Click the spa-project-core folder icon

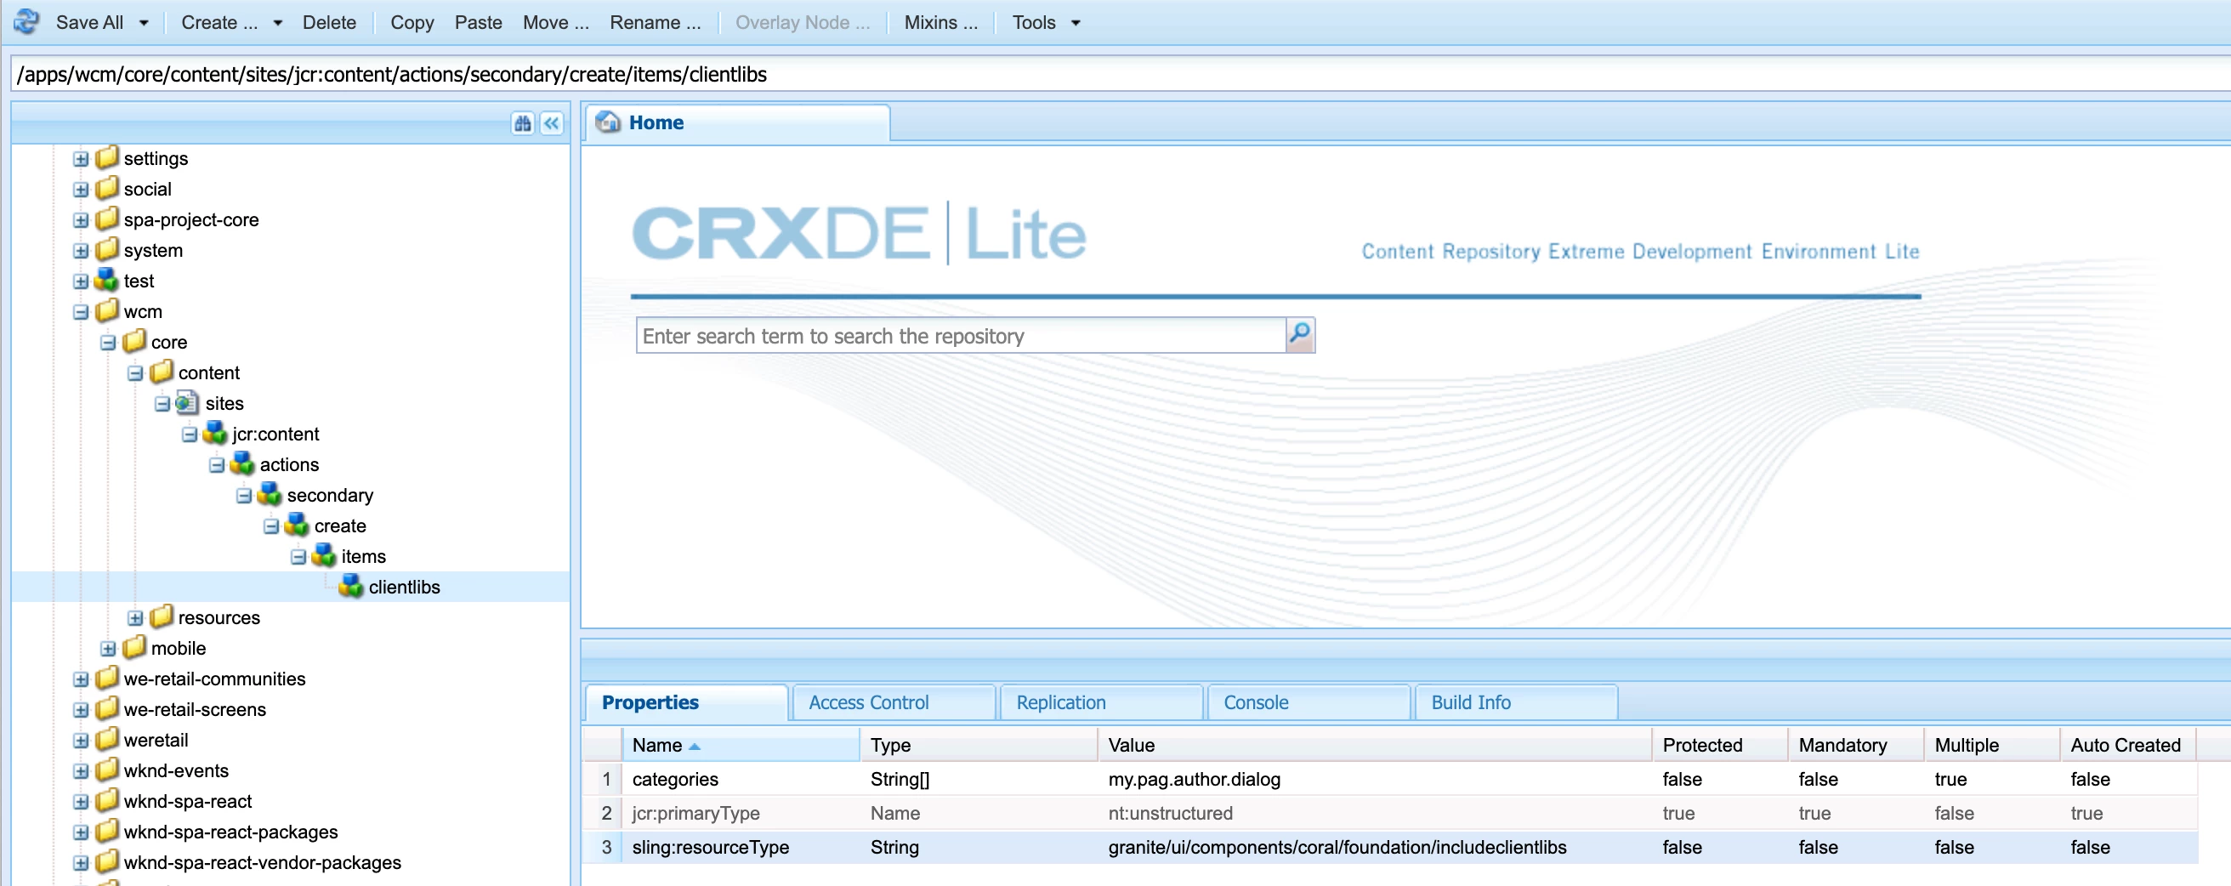point(106,219)
